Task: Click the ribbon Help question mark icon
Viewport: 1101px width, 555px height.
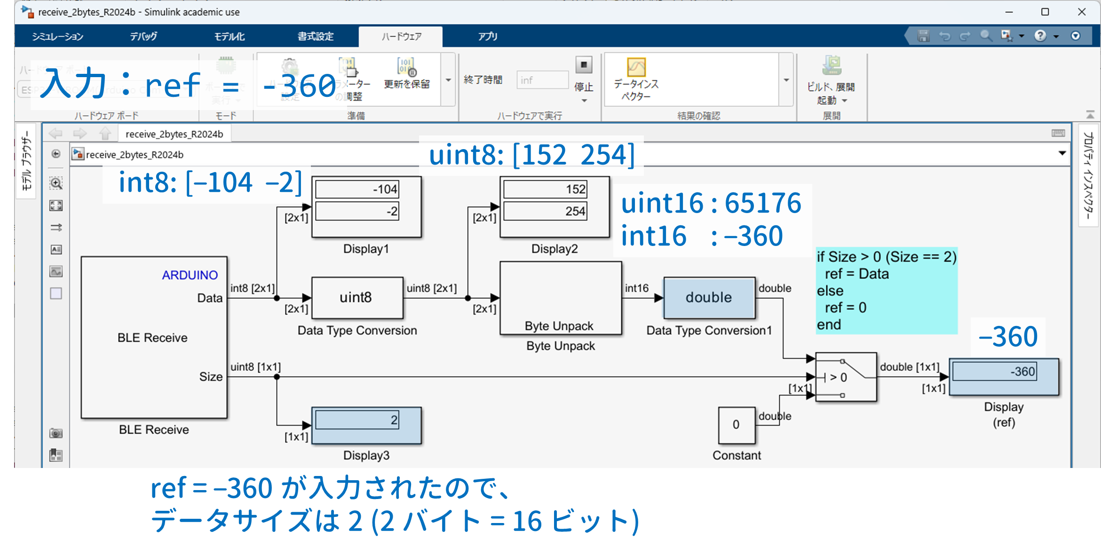Action: [1040, 36]
